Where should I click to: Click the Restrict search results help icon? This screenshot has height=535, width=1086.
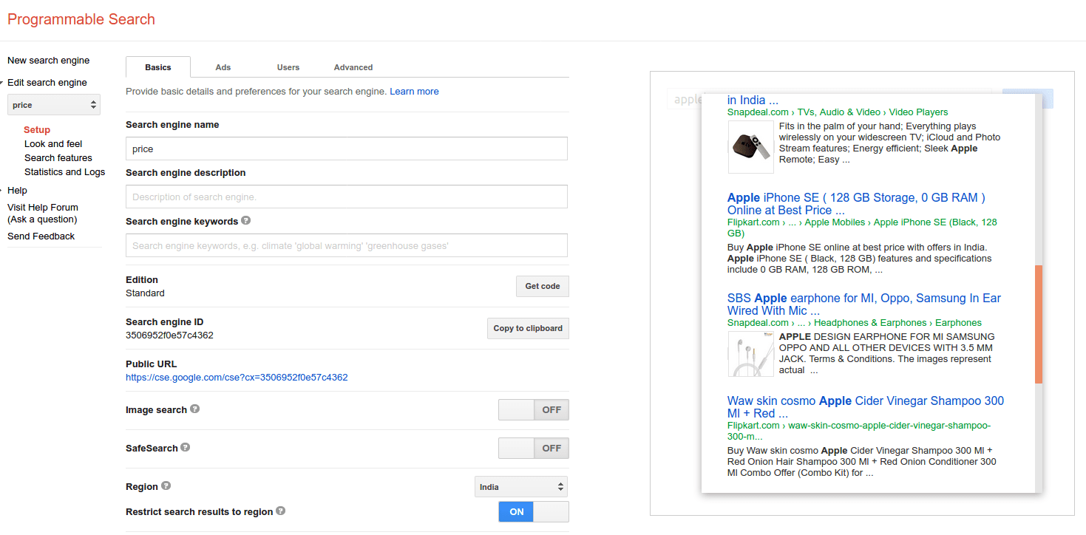[x=280, y=510]
